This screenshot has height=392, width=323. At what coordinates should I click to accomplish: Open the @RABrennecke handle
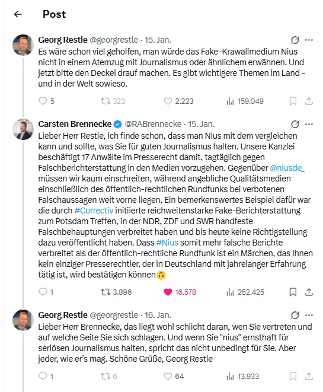point(153,124)
